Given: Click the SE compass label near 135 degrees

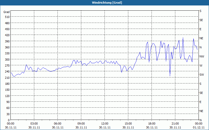Looking at the screenshot, I should click(x=201, y=93).
